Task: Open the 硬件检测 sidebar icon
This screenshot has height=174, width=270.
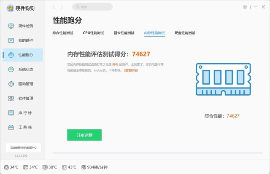Action: pyautogui.click(x=11, y=26)
